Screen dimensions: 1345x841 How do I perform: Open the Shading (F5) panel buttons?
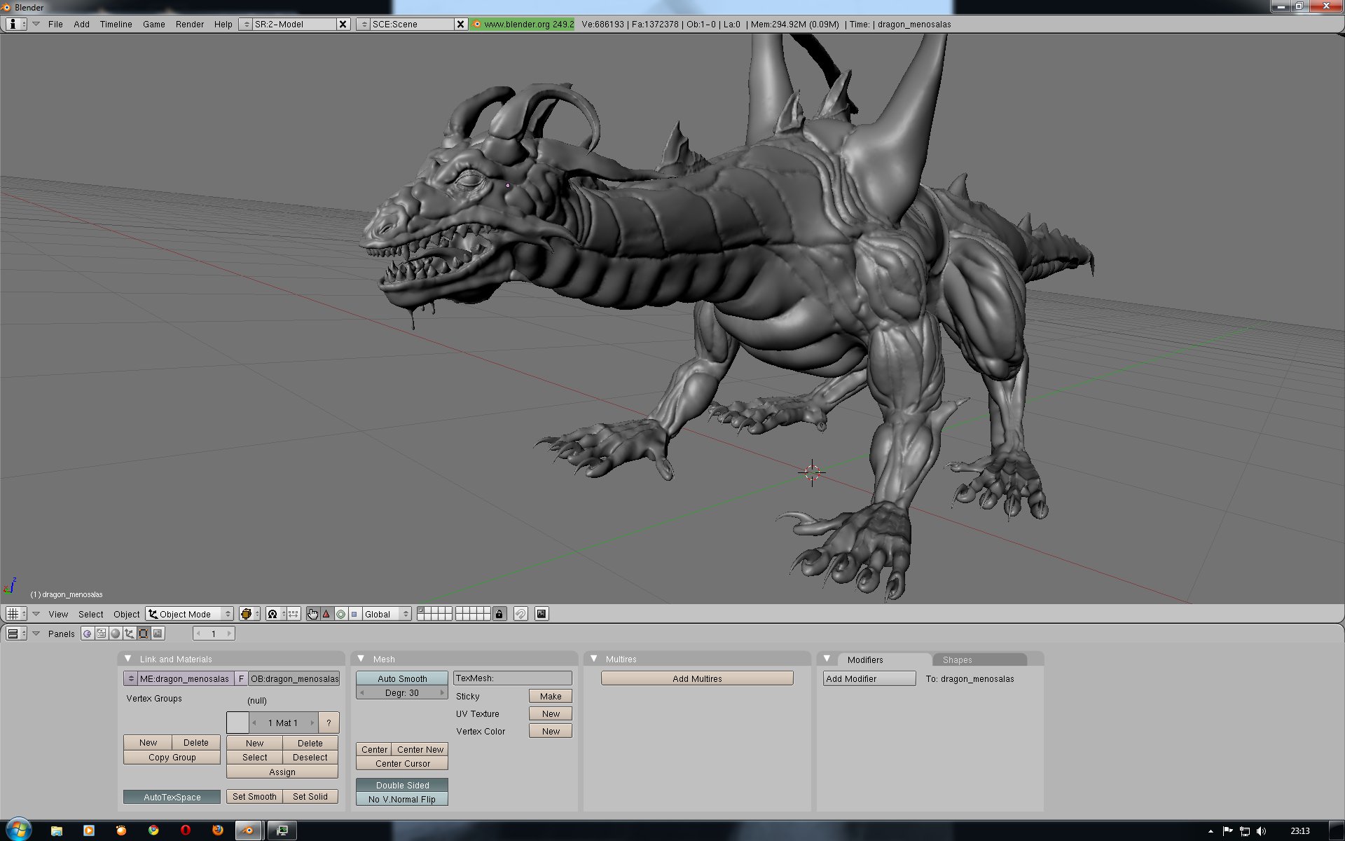116,634
